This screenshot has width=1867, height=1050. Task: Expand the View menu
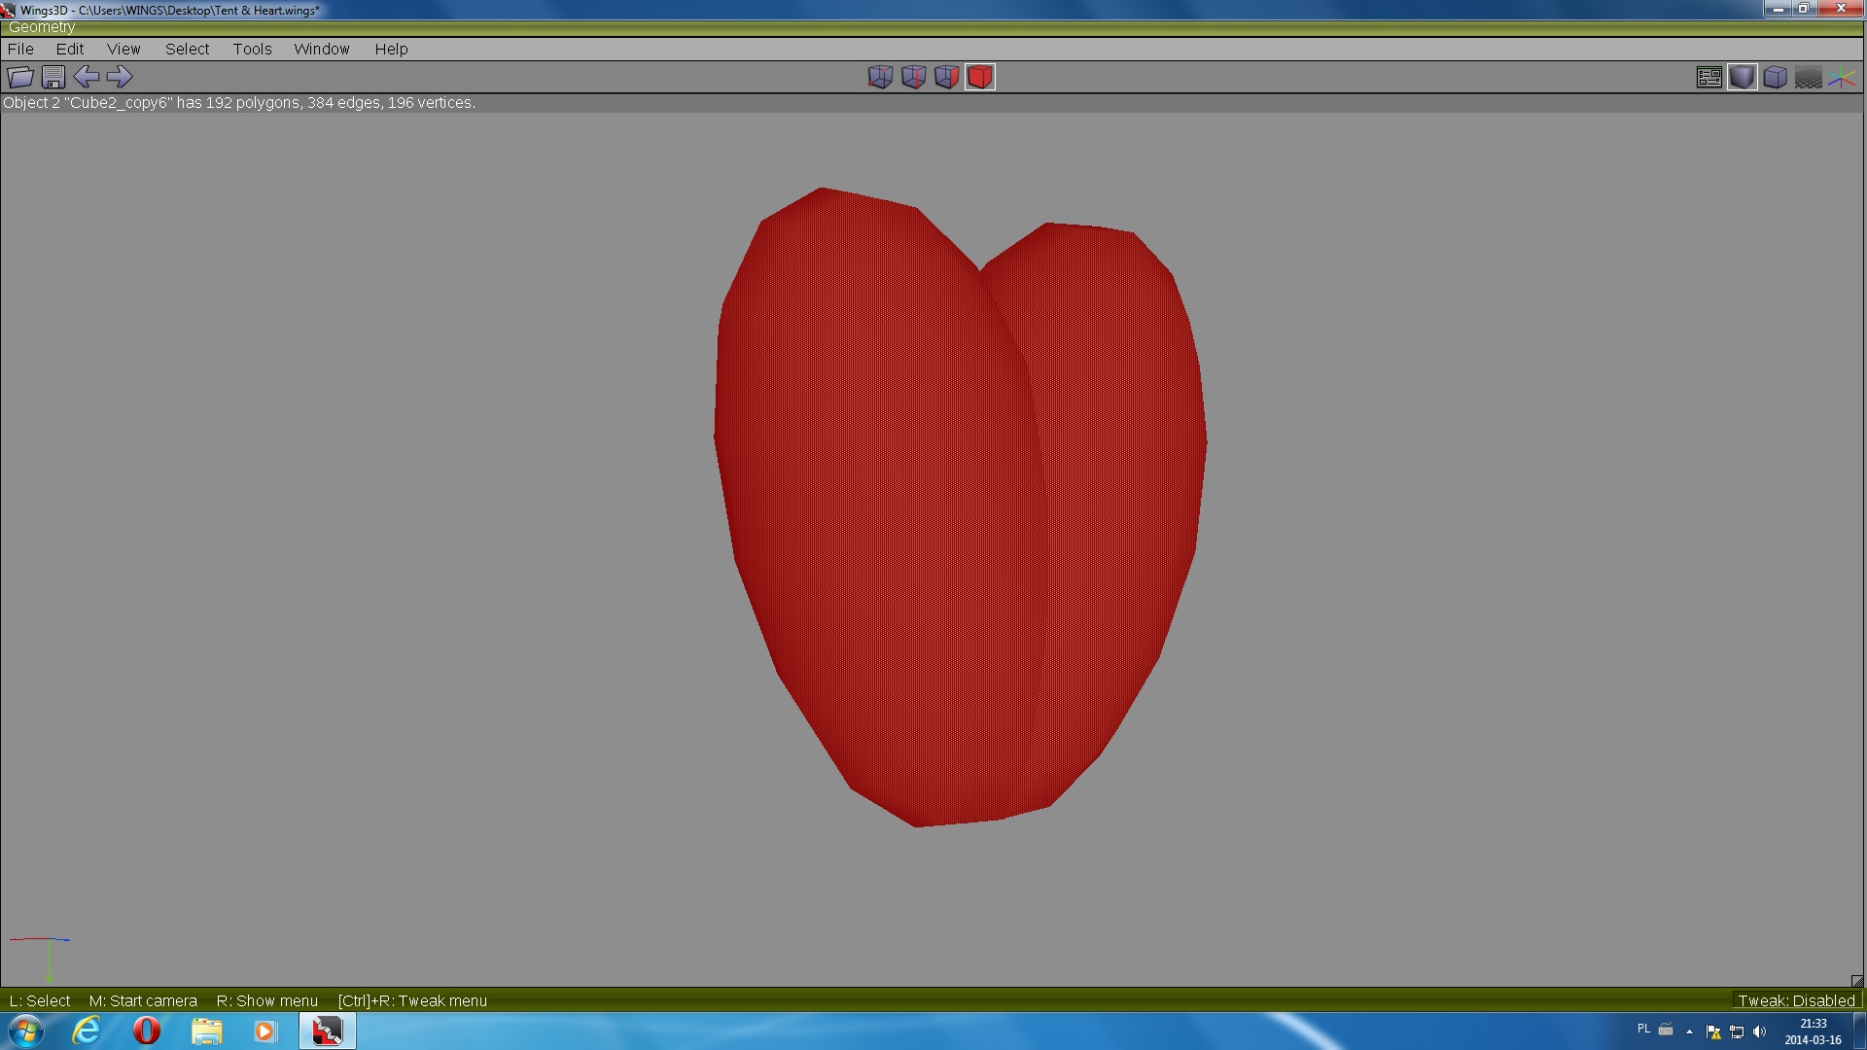(123, 49)
